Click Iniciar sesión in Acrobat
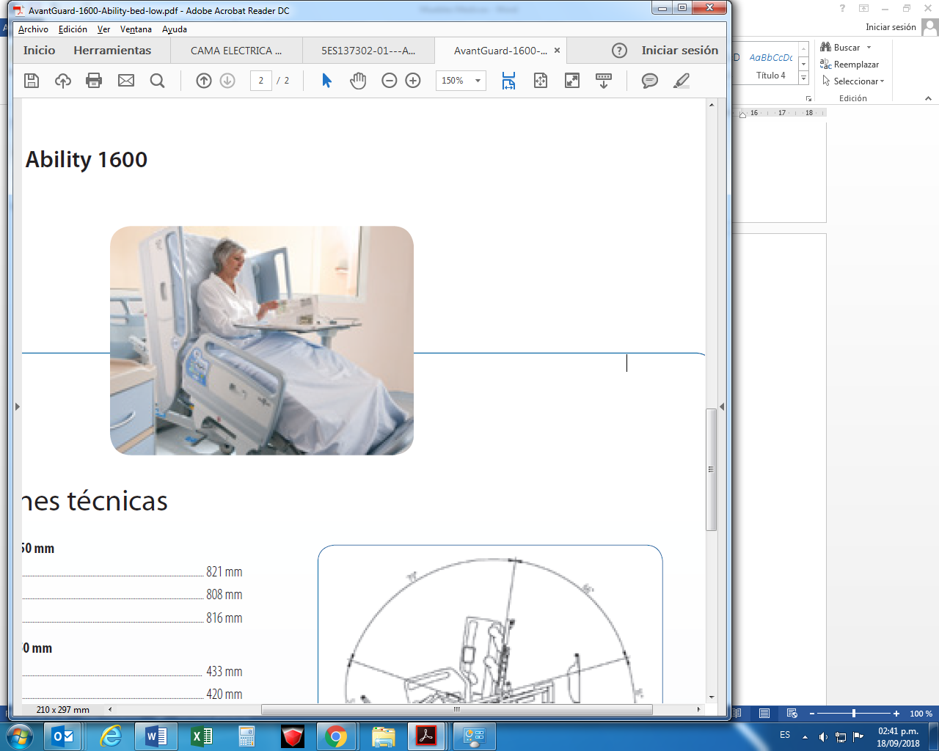 tap(679, 51)
